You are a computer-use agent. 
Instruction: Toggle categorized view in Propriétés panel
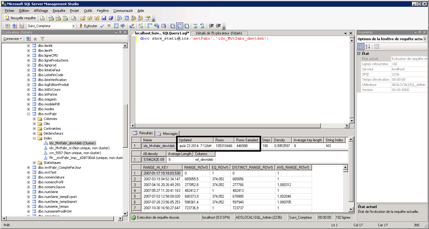point(361,47)
